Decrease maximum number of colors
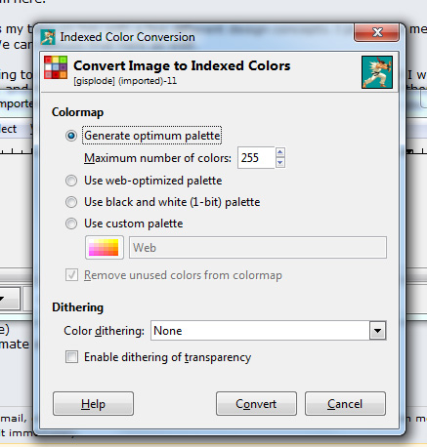This screenshot has width=427, height=447. pos(280,163)
